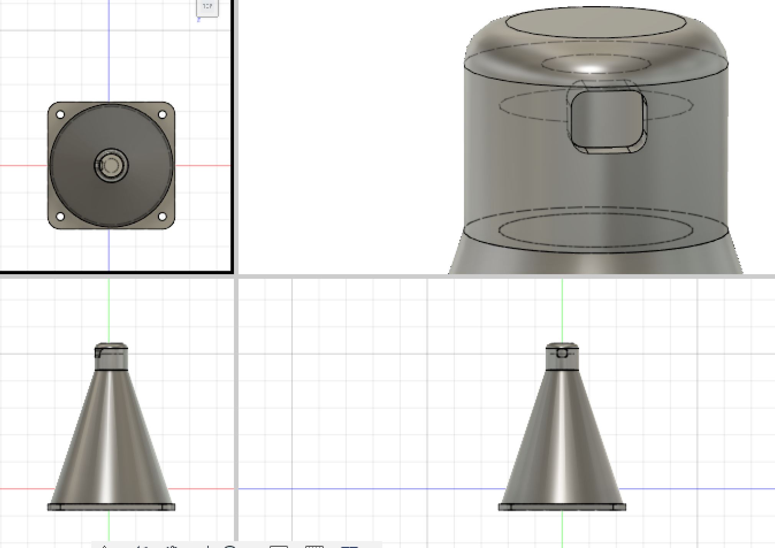Open the Viewports layout icon in navigation bar
Screen dimensions: 775x548
click(349, 546)
